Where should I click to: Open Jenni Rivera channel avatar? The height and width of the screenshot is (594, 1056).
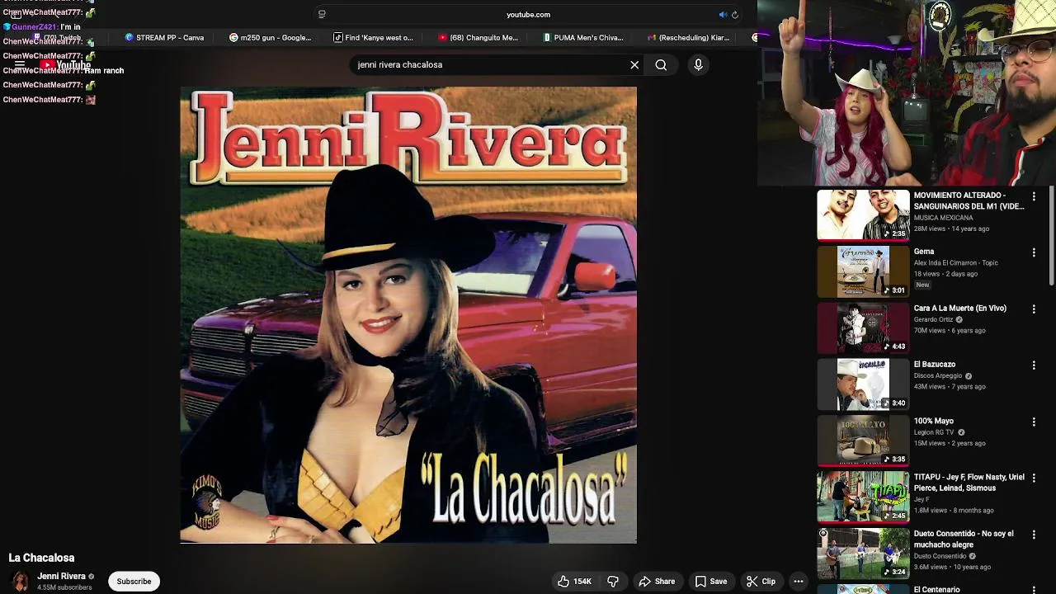click(x=20, y=581)
